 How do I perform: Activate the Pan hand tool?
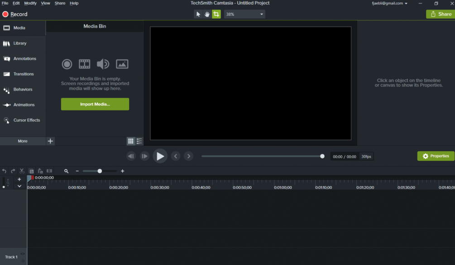(207, 14)
